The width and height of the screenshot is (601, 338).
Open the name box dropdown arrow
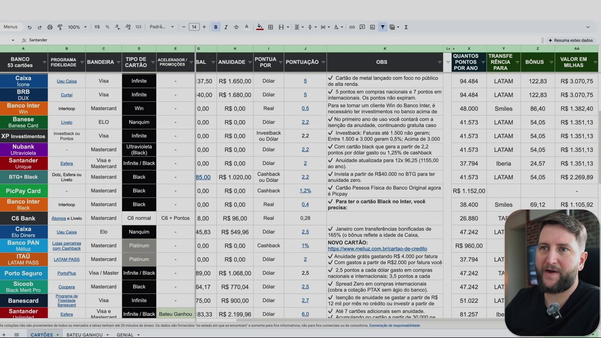tap(13, 40)
